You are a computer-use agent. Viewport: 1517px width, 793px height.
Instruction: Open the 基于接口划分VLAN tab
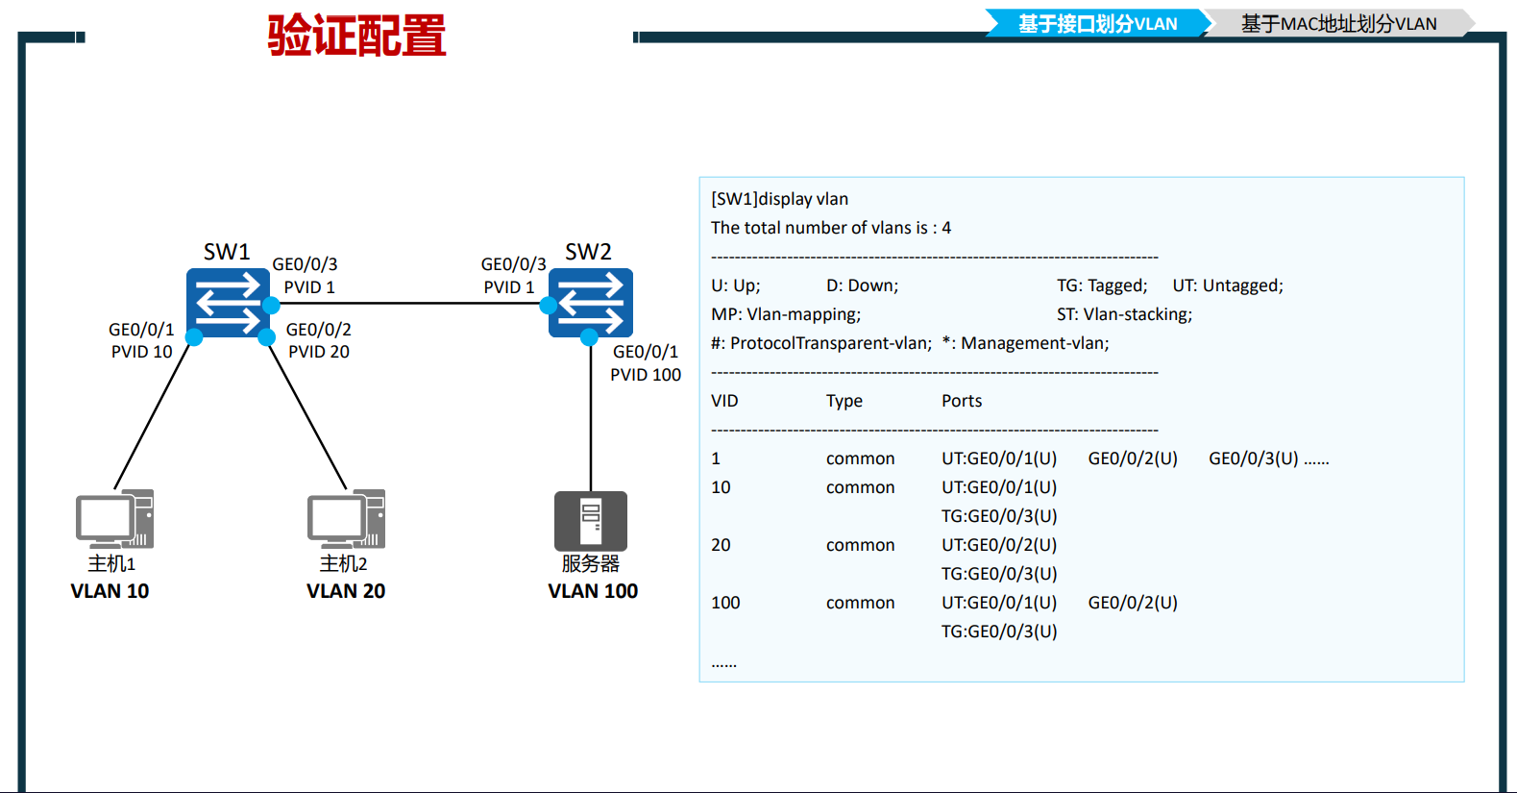click(1097, 23)
